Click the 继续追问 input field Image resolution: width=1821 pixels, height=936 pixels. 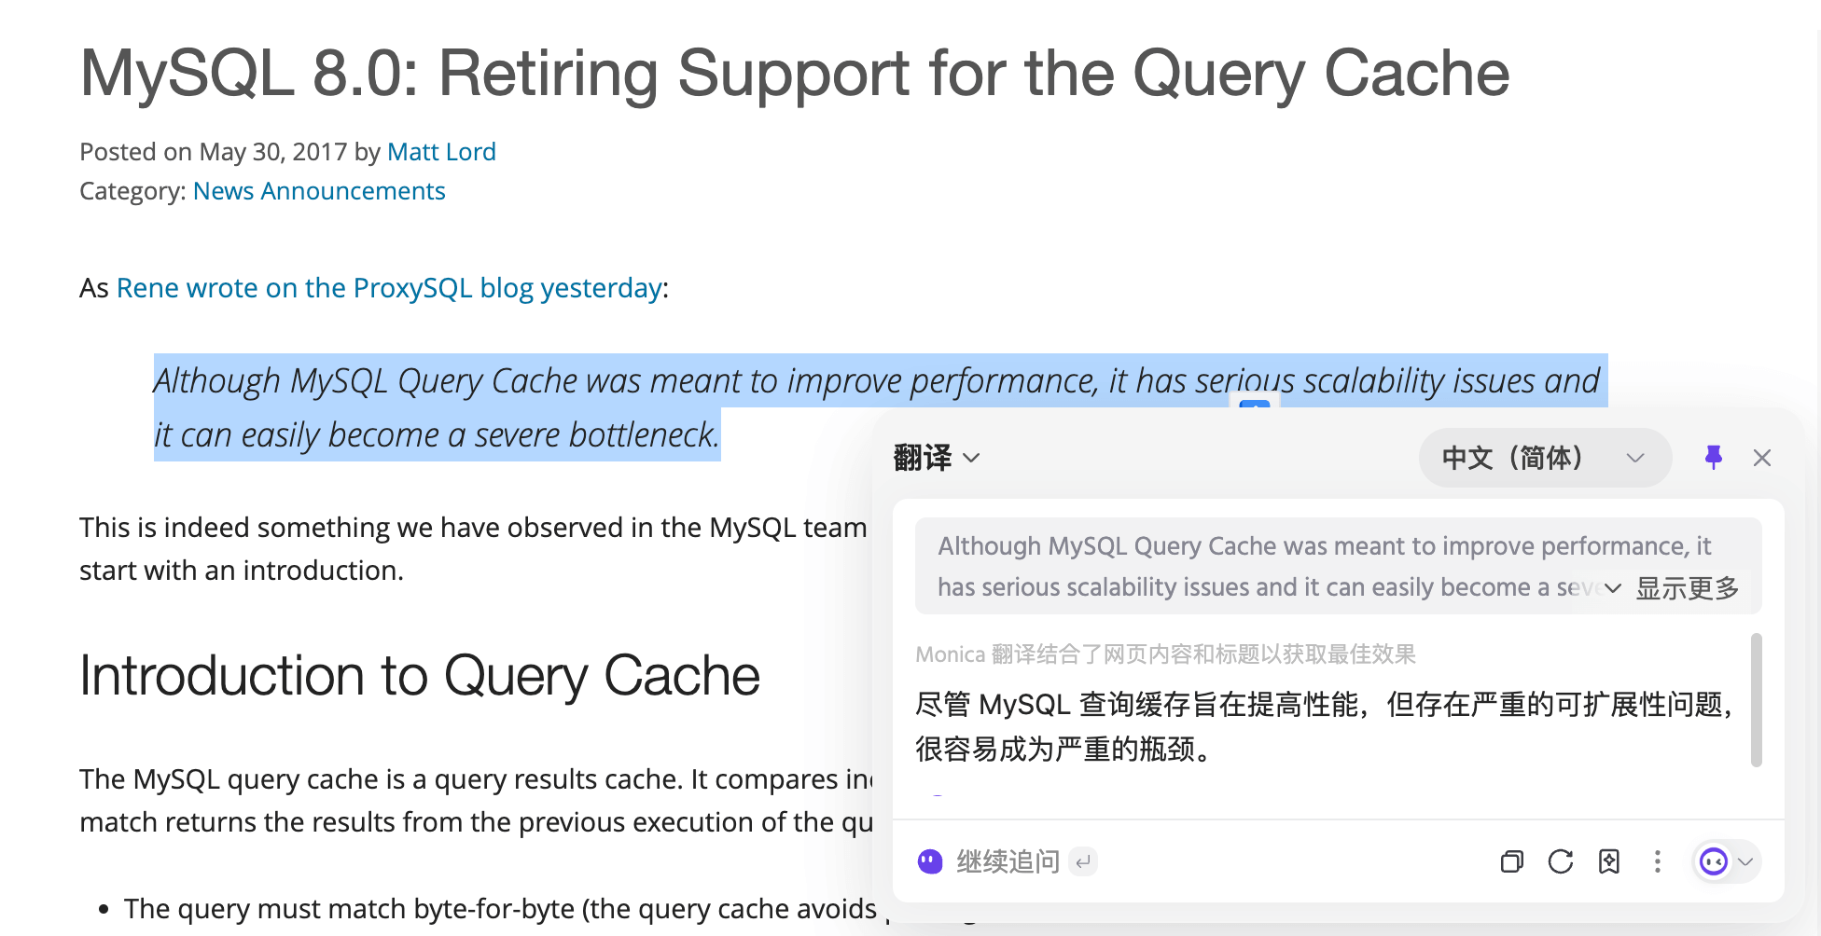point(1008,861)
